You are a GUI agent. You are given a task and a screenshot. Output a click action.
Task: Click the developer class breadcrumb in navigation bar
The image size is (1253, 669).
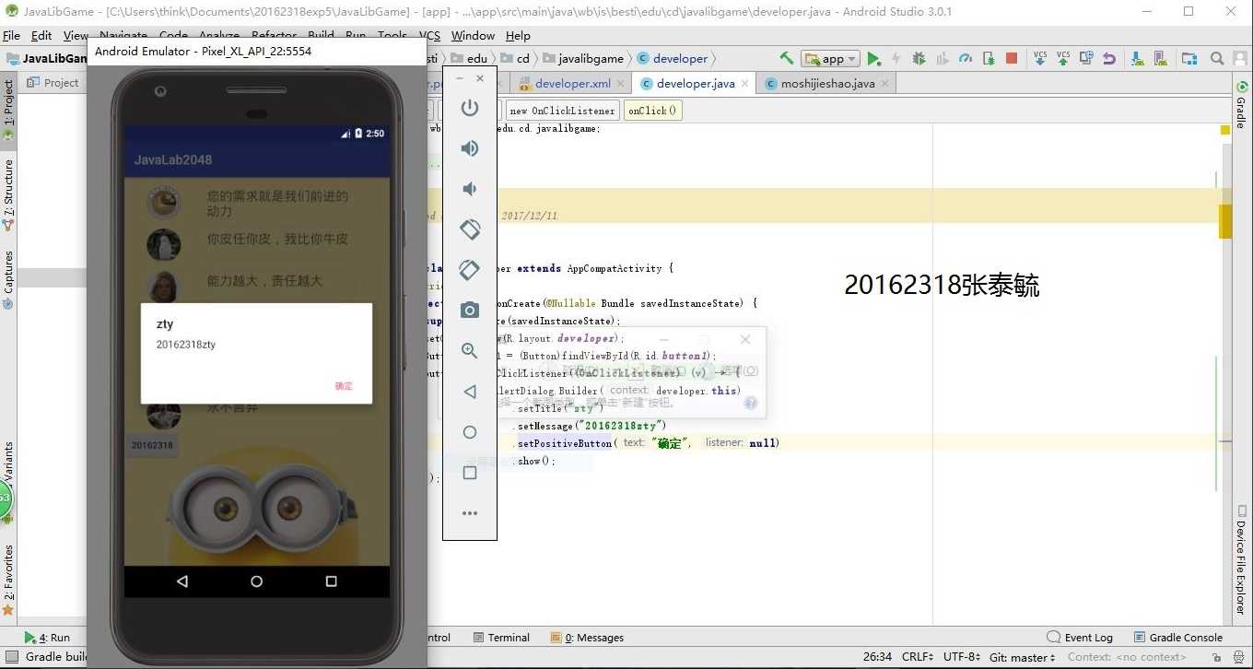[673, 58]
